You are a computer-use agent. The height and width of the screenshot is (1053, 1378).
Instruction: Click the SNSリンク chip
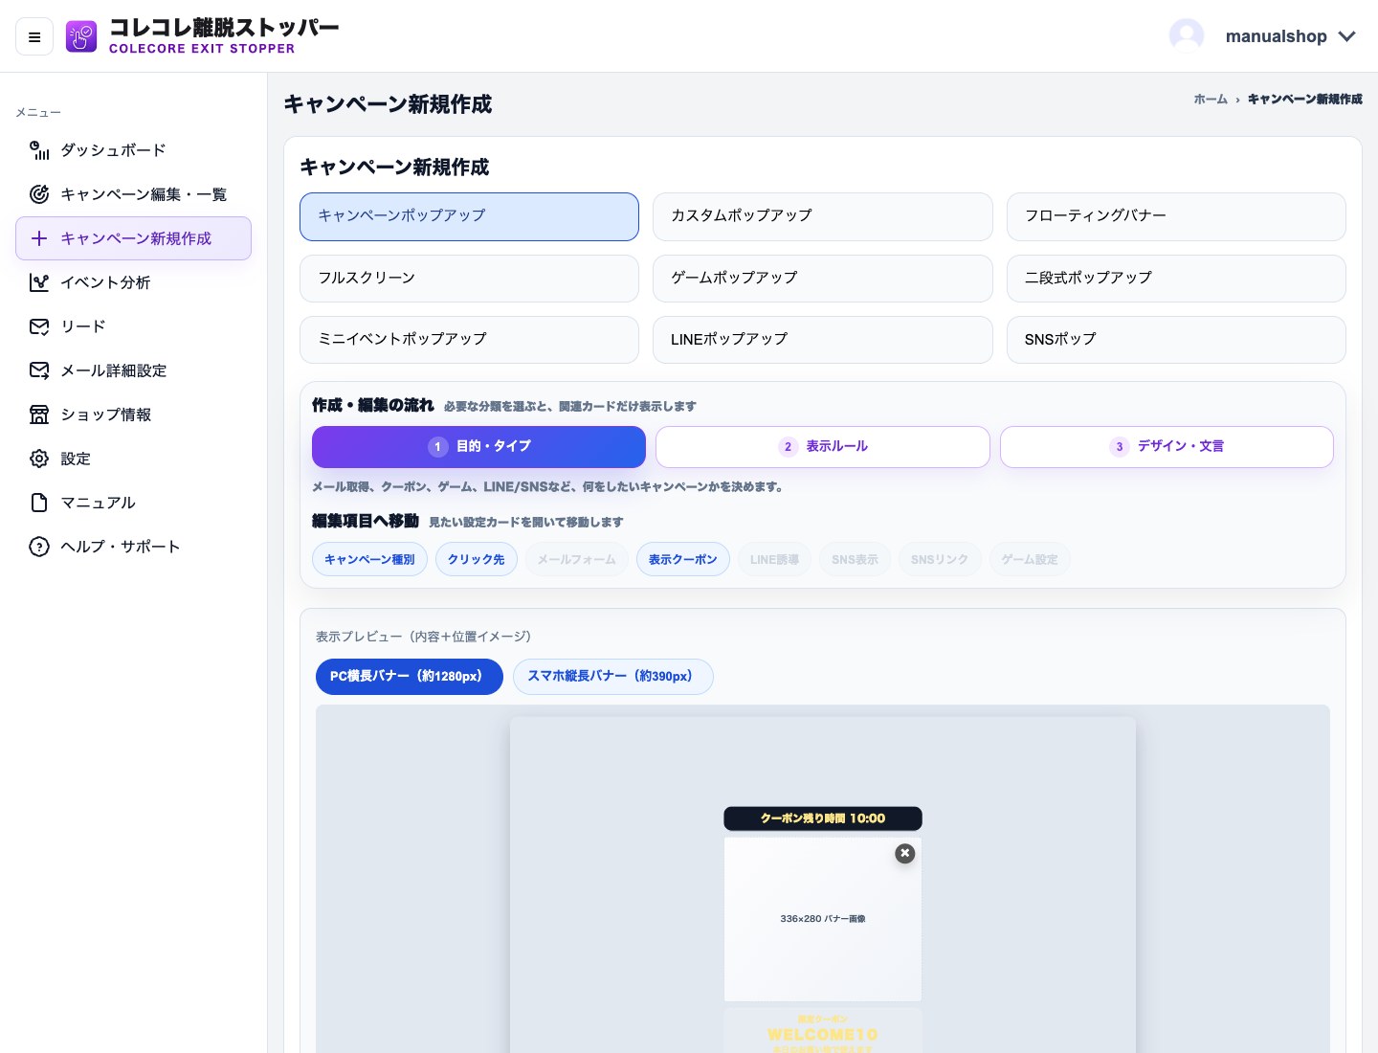[x=940, y=559]
